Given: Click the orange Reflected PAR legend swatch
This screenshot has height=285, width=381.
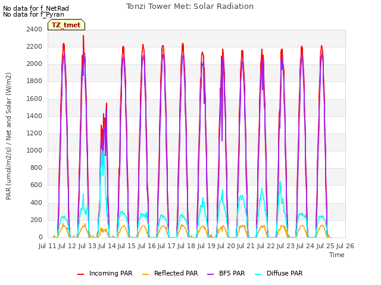Looking at the screenshot, I should 145,274.
